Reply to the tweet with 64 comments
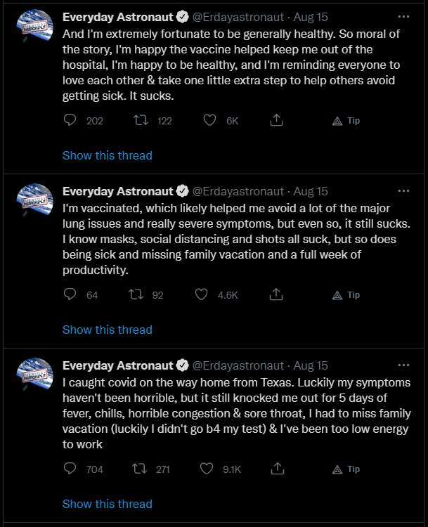428x527 pixels. pos(70,294)
